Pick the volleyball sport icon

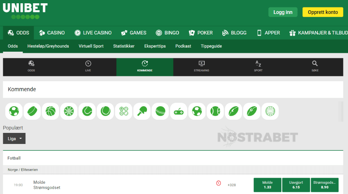point(270,111)
